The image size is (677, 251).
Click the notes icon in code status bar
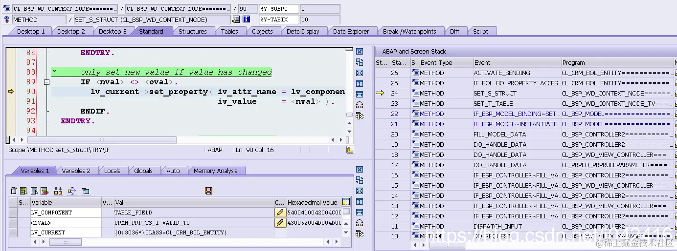click(350, 150)
